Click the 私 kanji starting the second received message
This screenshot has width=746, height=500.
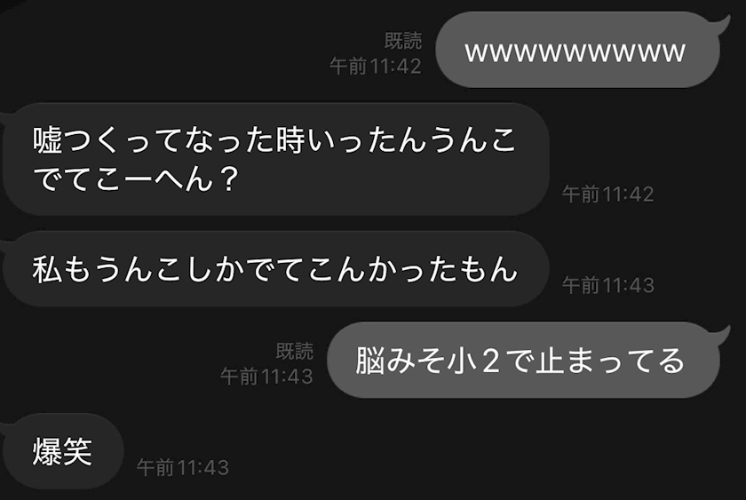click(47, 269)
